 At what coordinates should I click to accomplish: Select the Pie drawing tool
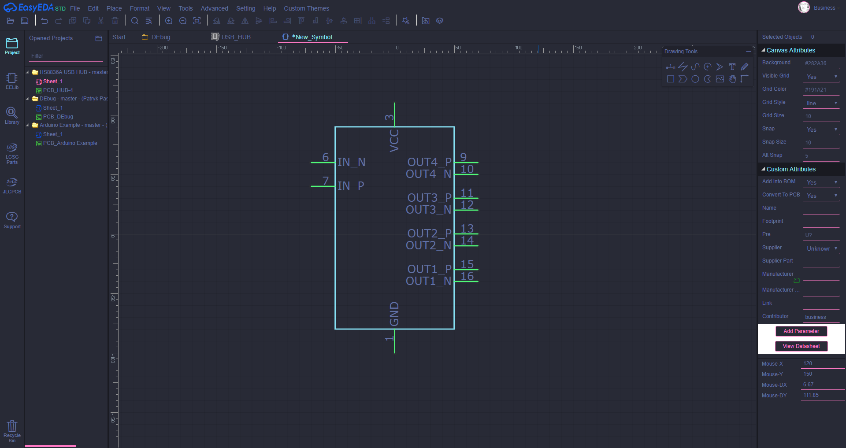tap(707, 79)
